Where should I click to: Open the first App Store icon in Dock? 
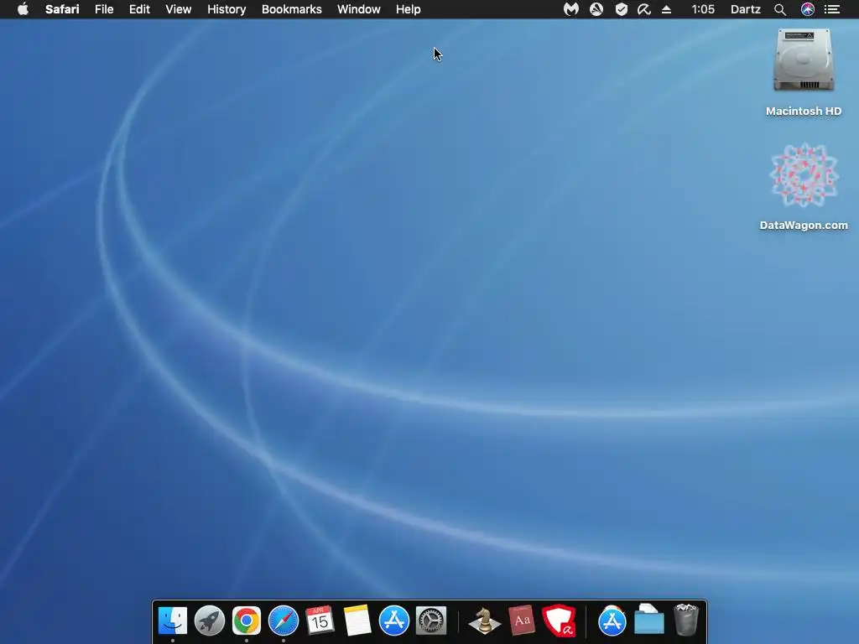click(394, 621)
